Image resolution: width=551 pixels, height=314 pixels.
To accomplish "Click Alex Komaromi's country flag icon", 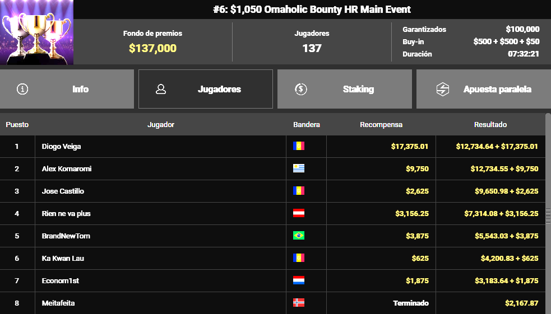I will [299, 168].
